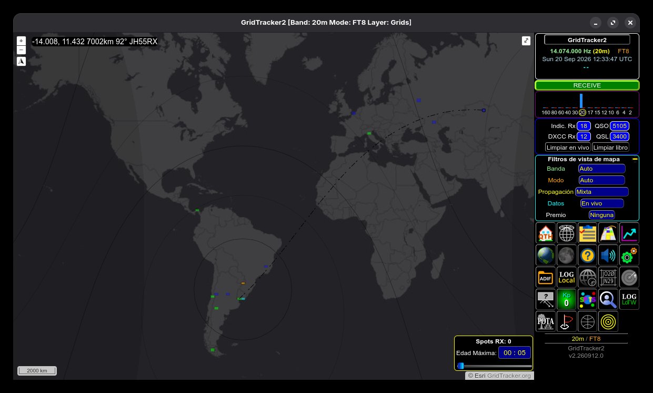
Task: Collapse the Filtros de vista de mapa panel
Action: tap(635, 159)
